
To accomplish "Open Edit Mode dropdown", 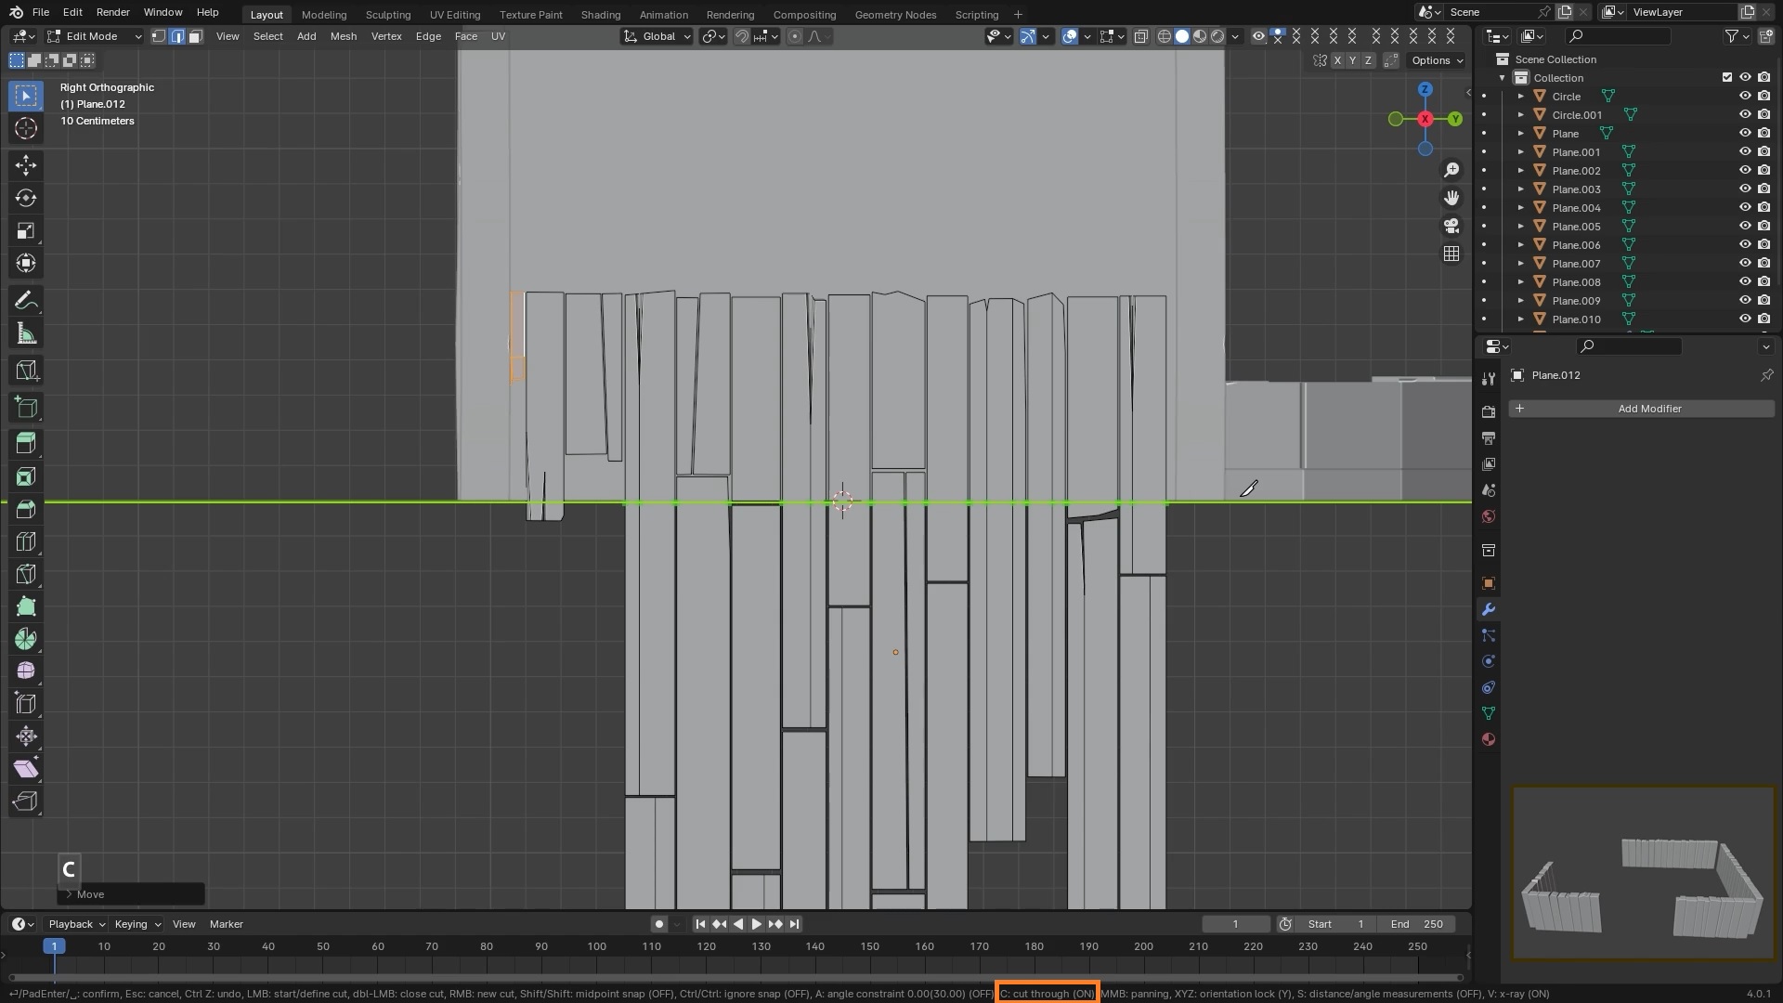I will [95, 36].
